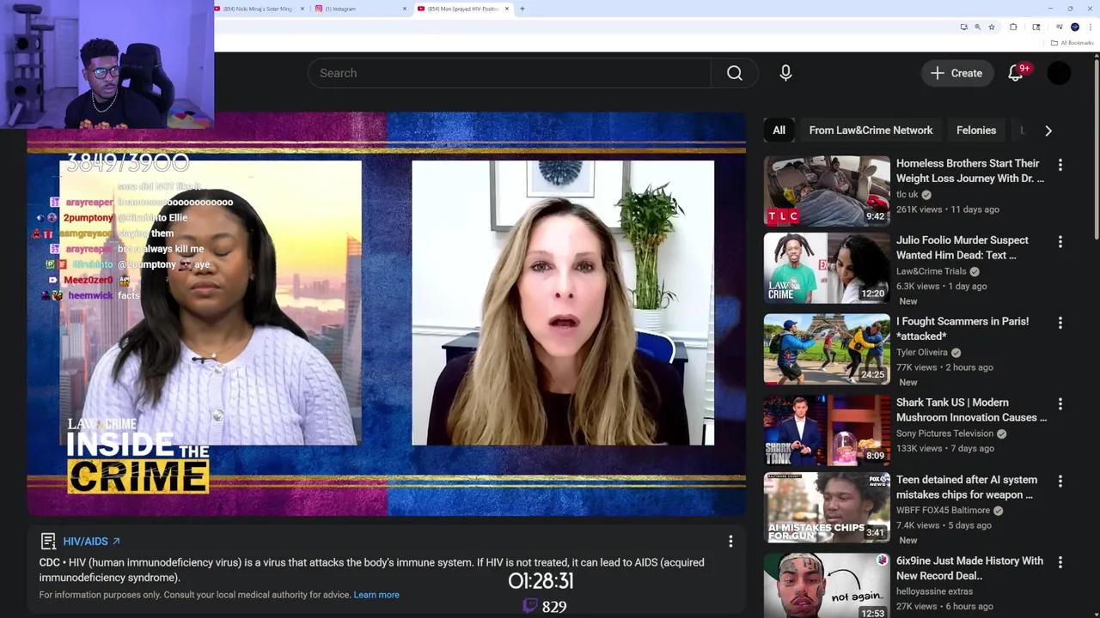Select the All filter chip
The image size is (1100, 618).
pyautogui.click(x=779, y=130)
